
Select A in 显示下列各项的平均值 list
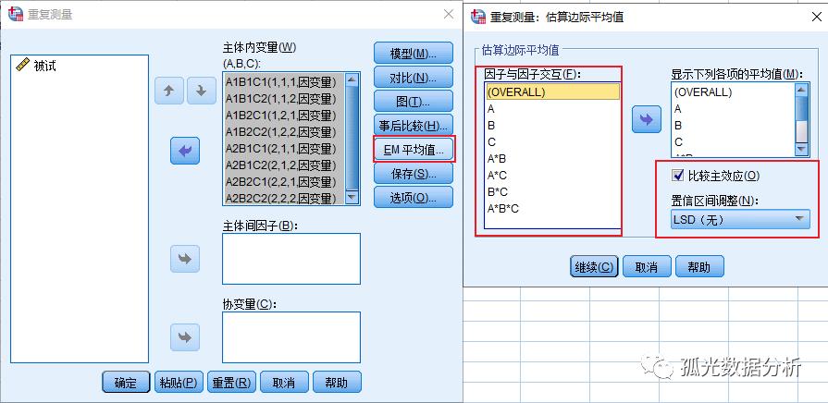click(734, 109)
